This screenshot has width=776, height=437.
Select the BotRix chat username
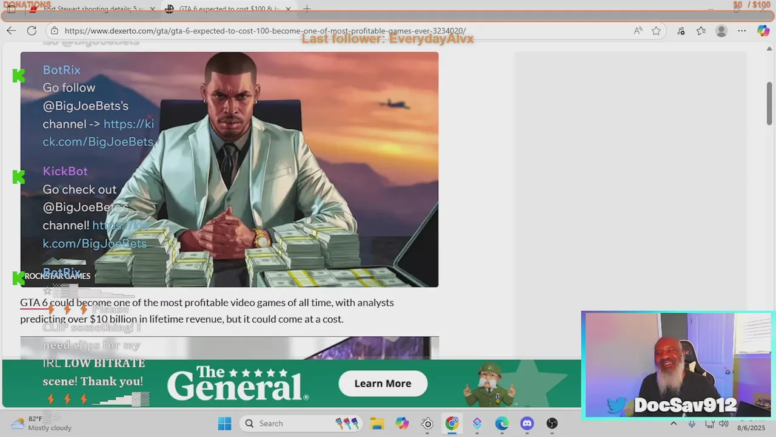(61, 70)
